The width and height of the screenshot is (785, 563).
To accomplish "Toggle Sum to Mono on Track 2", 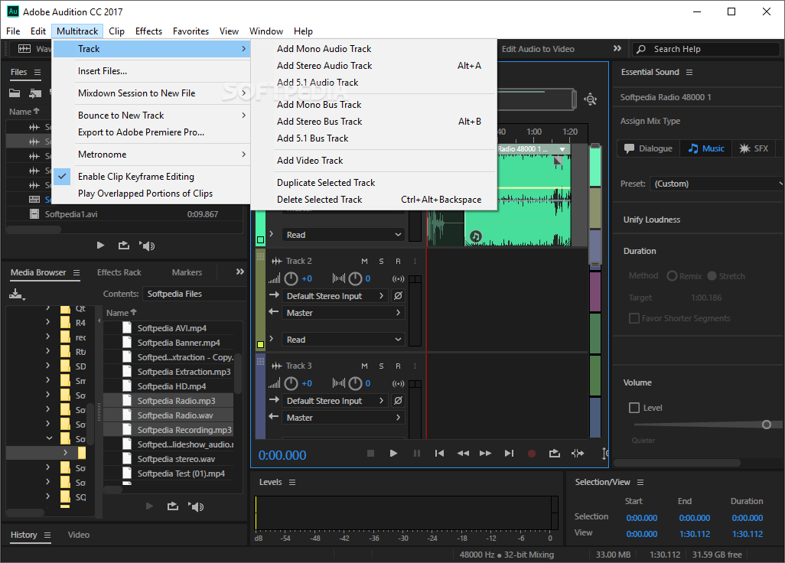I will [x=399, y=278].
